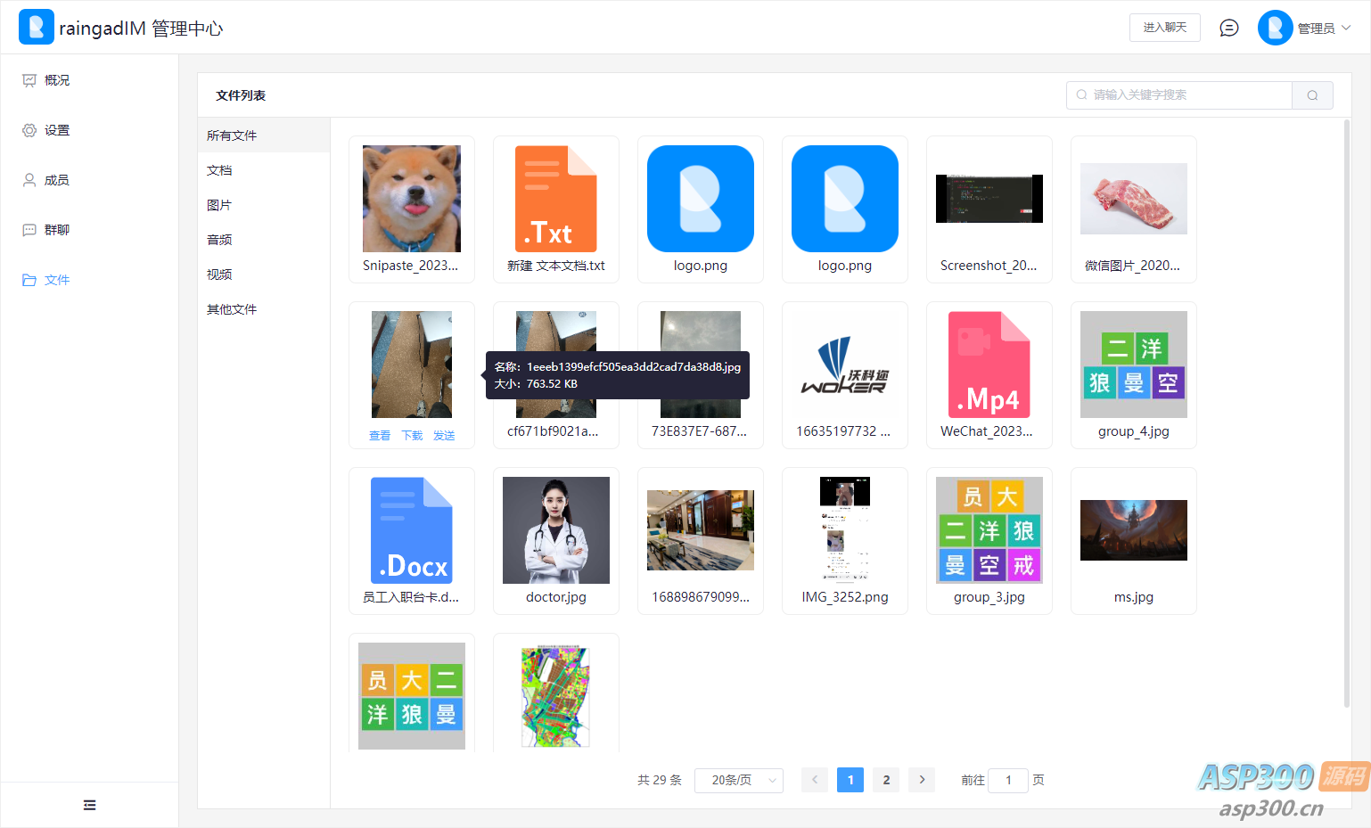This screenshot has width=1371, height=828.
Task: Filter by 视频 category
Action: (264, 275)
